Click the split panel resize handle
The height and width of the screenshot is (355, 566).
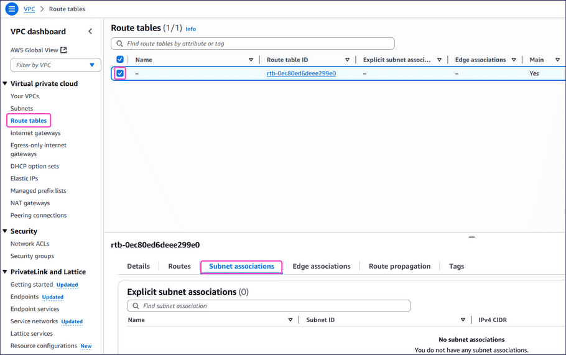click(x=471, y=237)
